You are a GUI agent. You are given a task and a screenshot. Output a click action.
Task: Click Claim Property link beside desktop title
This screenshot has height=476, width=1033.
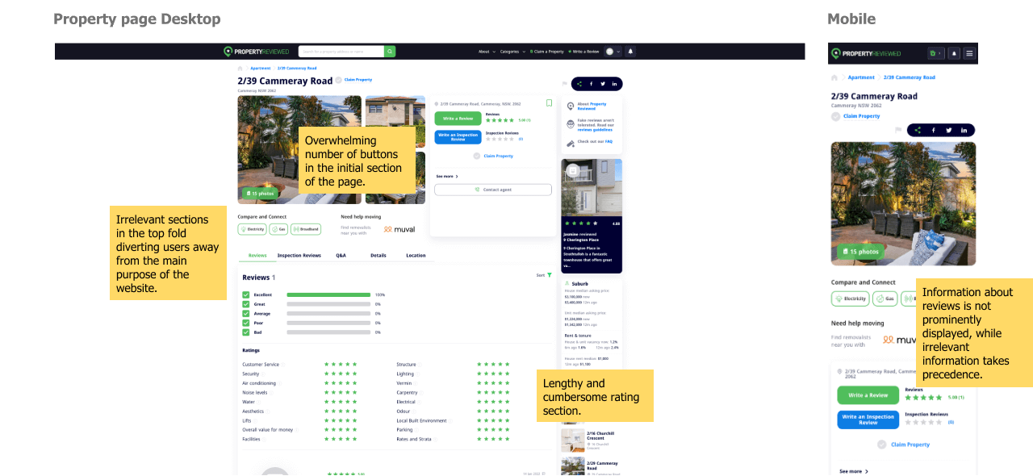click(x=358, y=80)
